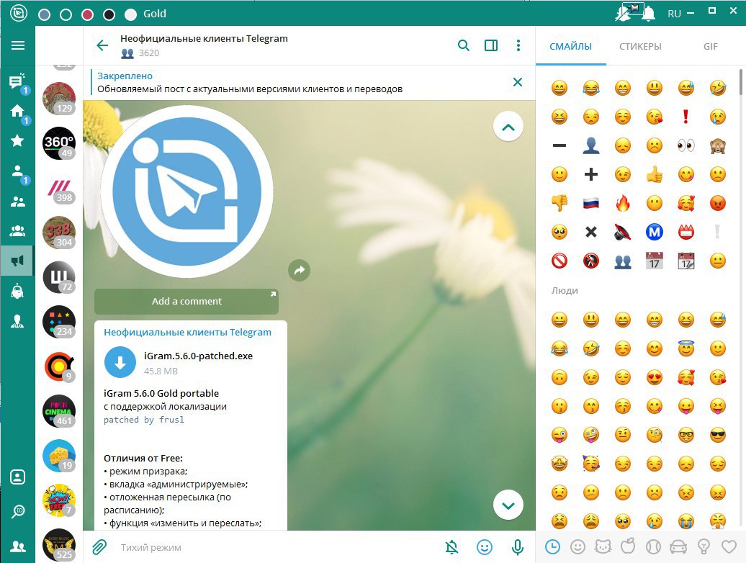This screenshot has height=563, width=746.
Task: Insert the eyes emoji
Action: (x=686, y=145)
